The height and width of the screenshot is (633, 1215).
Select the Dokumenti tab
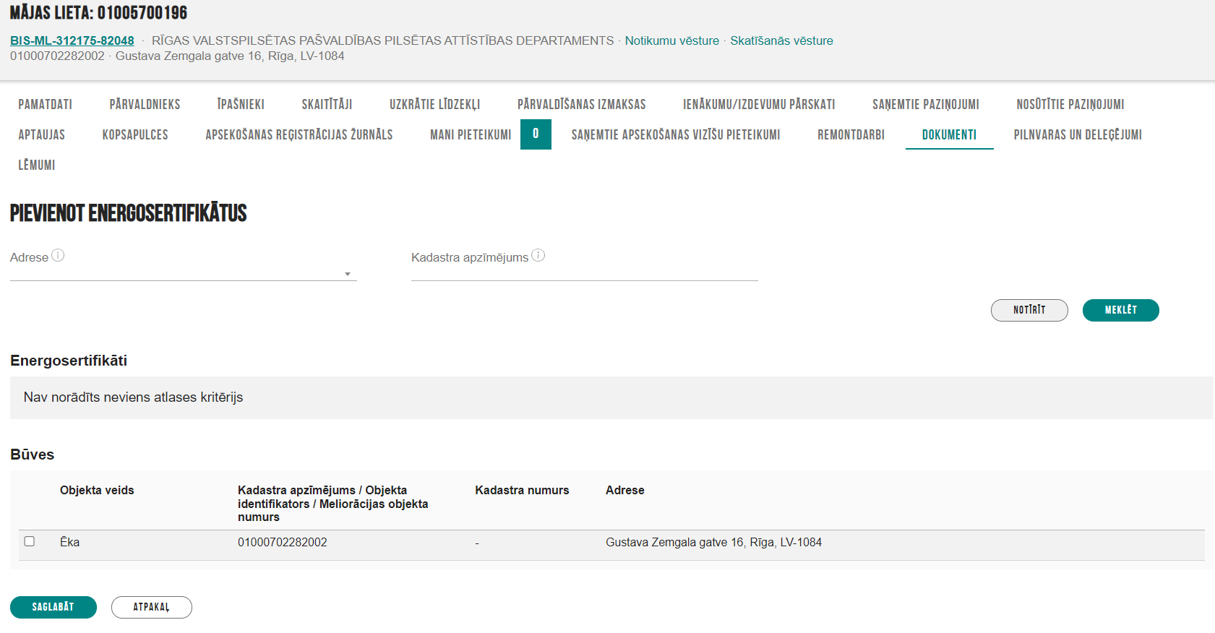click(x=950, y=134)
